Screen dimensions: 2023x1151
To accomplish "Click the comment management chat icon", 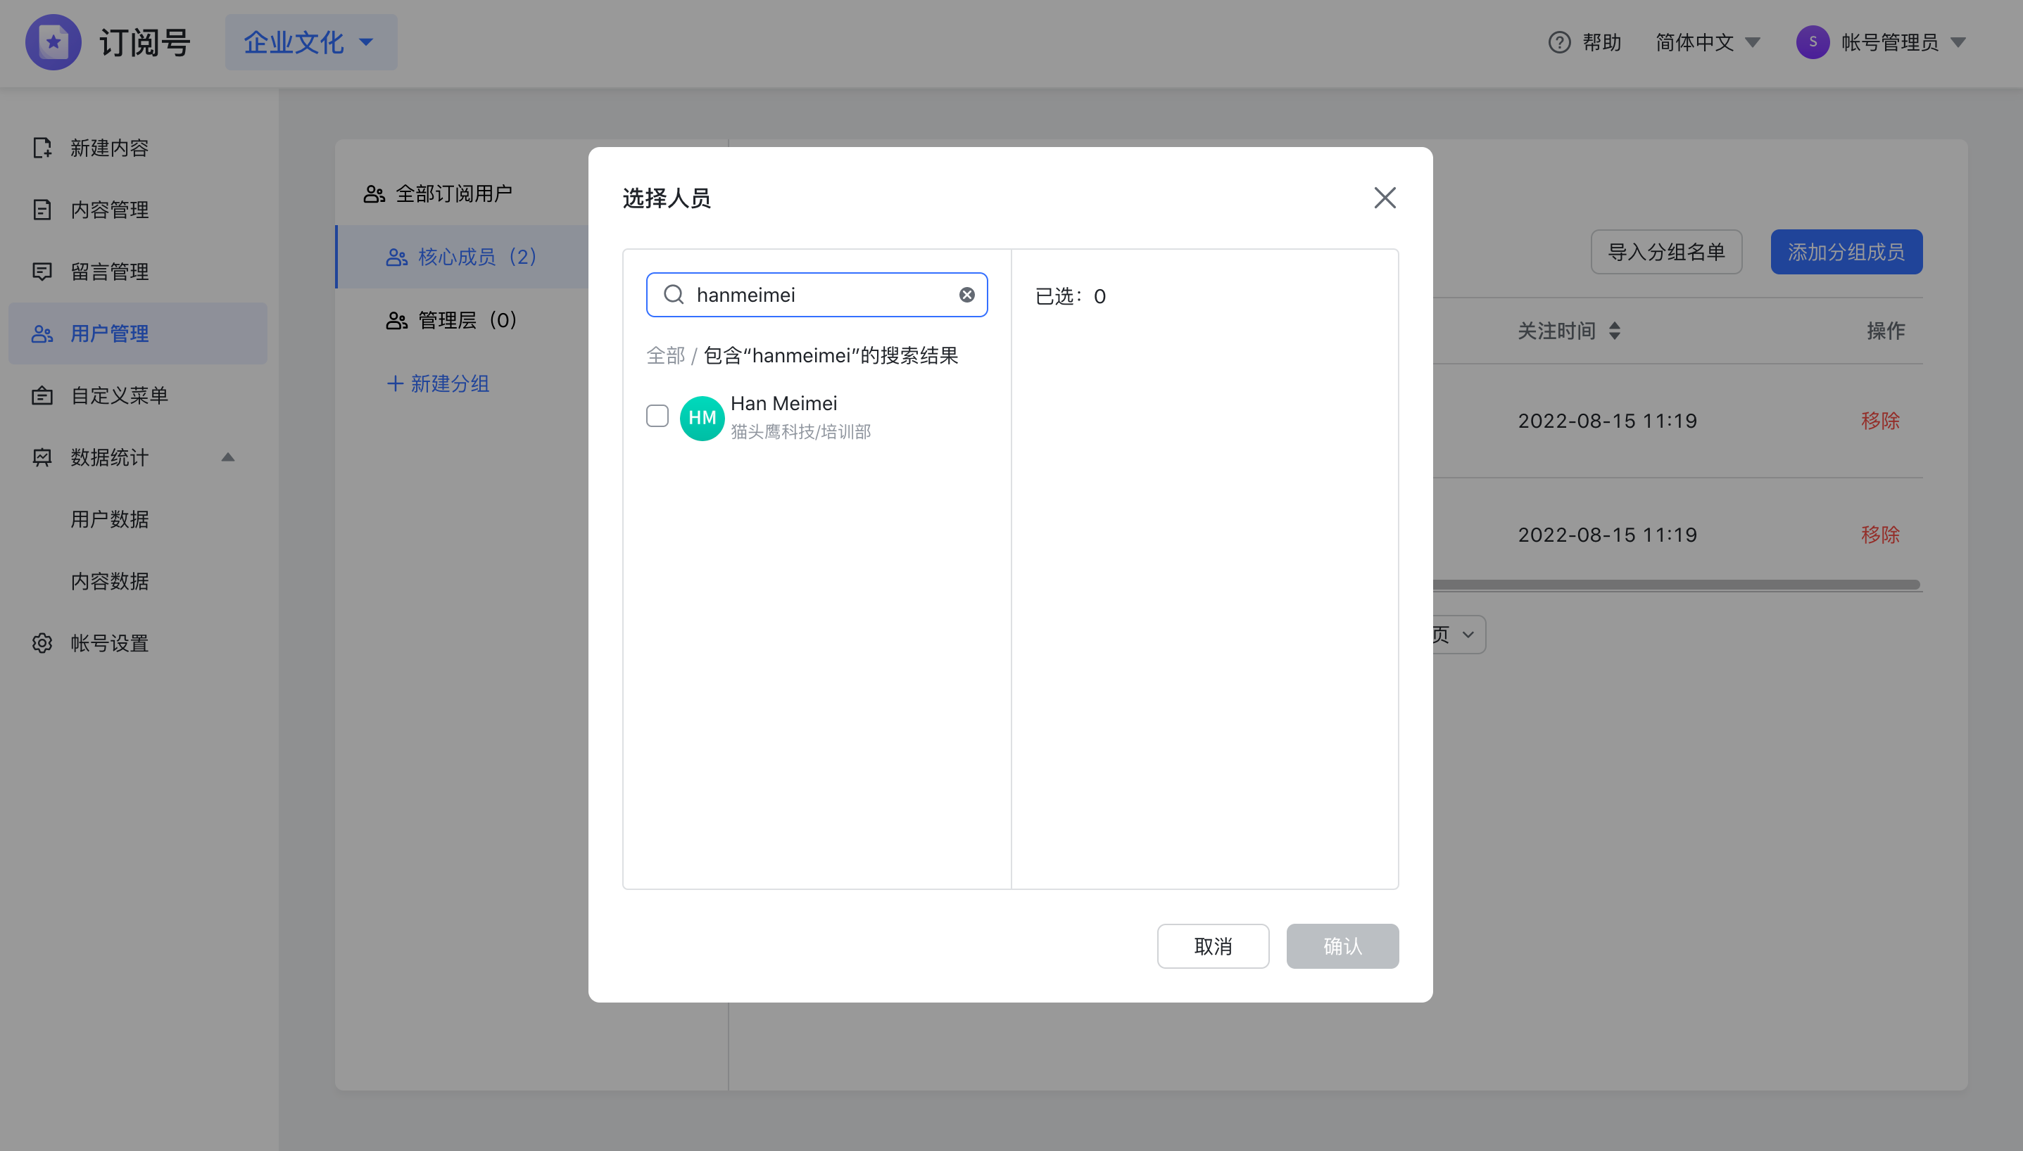I will coord(42,271).
